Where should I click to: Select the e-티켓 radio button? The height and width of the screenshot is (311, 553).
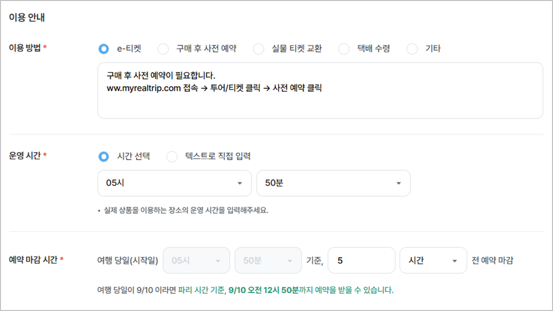coord(103,49)
